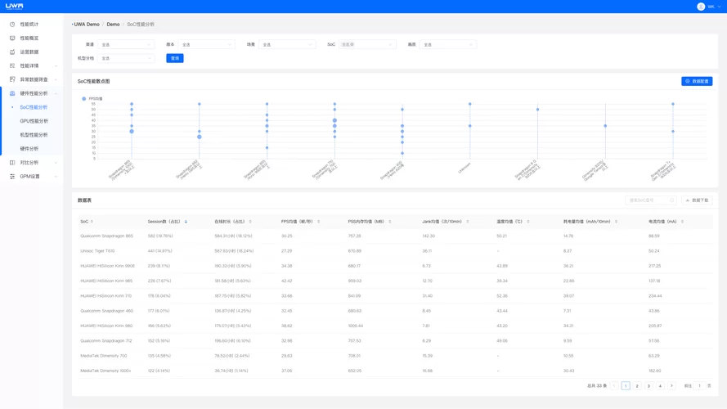Go to page 4 in pagination
The image size is (727, 409).
[660, 386]
